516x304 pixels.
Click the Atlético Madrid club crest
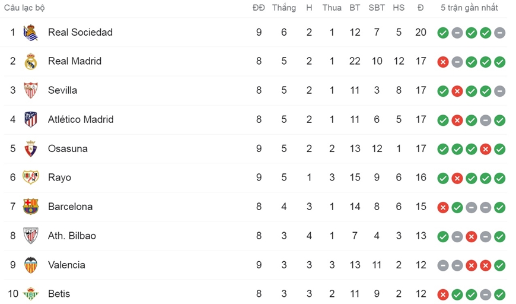pos(31,119)
